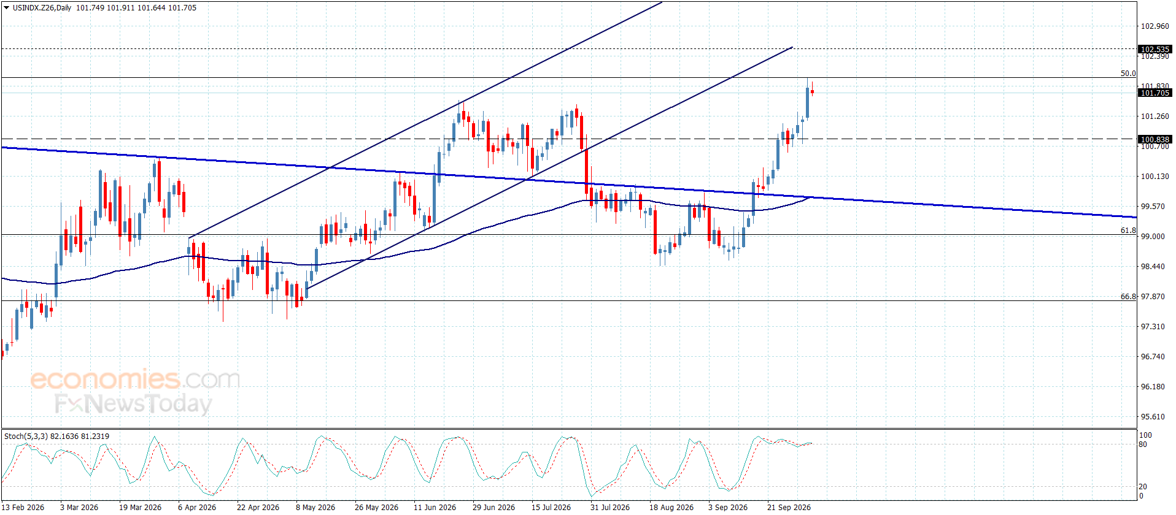Image resolution: width=1176 pixels, height=515 pixels.
Task: Click the 21 Sep 2026 date label
Action: 789,507
